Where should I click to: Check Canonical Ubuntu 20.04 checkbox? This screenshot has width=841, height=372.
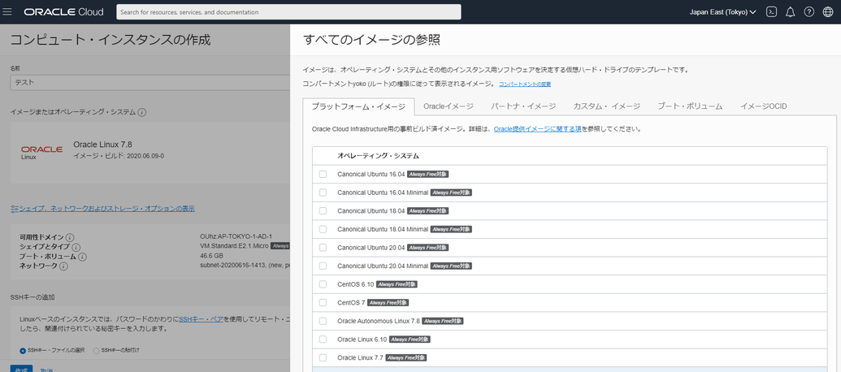click(x=323, y=248)
